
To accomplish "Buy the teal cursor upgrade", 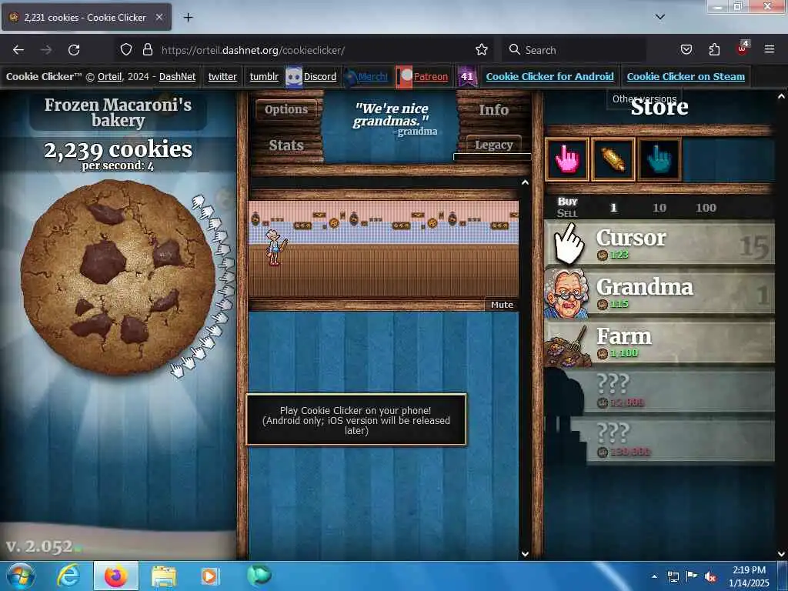I will point(659,159).
